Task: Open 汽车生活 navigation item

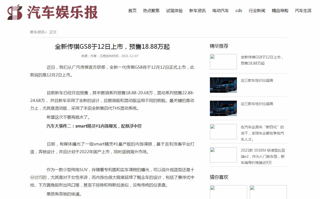Action: 303,11
